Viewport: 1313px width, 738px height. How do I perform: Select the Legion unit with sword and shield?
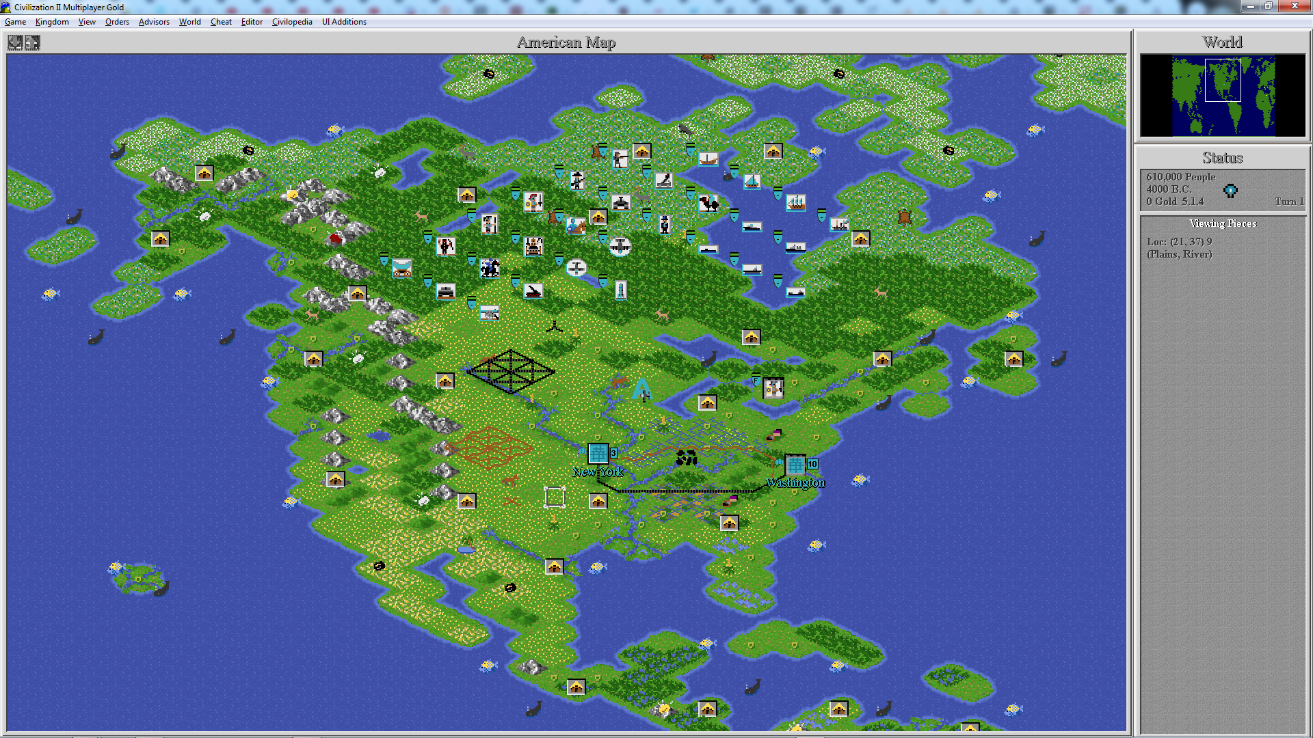[533, 202]
